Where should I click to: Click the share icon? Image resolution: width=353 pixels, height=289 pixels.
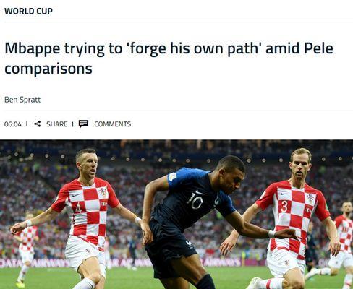37,124
